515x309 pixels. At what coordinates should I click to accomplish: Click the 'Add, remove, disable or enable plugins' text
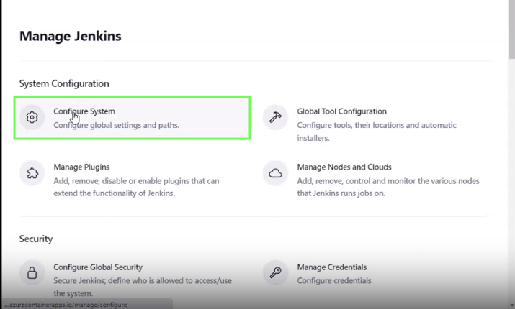tap(136, 181)
